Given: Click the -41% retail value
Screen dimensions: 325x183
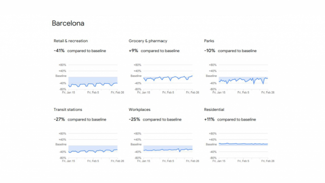Looking at the screenshot, I should coord(59,51).
